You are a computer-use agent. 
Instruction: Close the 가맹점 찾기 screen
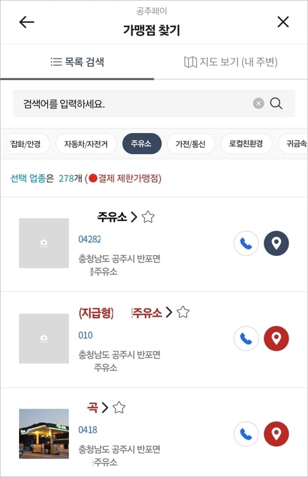click(x=283, y=22)
